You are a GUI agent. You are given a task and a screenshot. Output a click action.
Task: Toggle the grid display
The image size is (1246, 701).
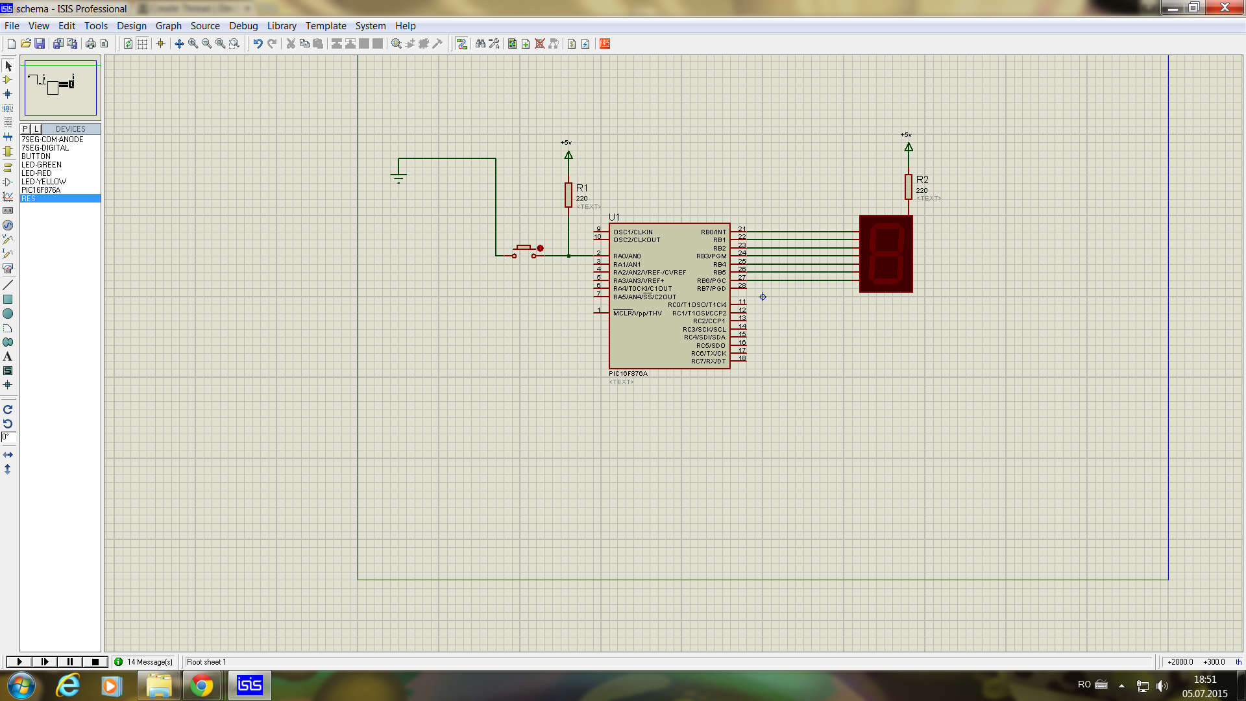coord(142,43)
